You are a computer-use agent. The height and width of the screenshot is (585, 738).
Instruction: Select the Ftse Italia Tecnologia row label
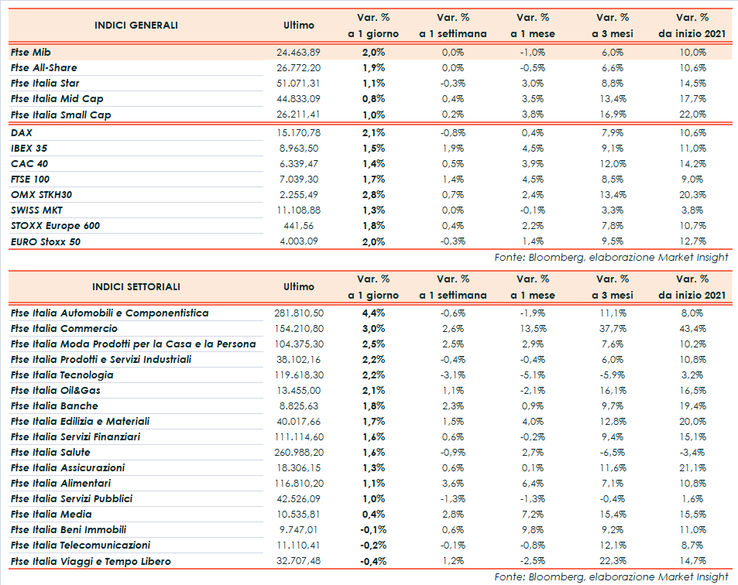coord(63,375)
